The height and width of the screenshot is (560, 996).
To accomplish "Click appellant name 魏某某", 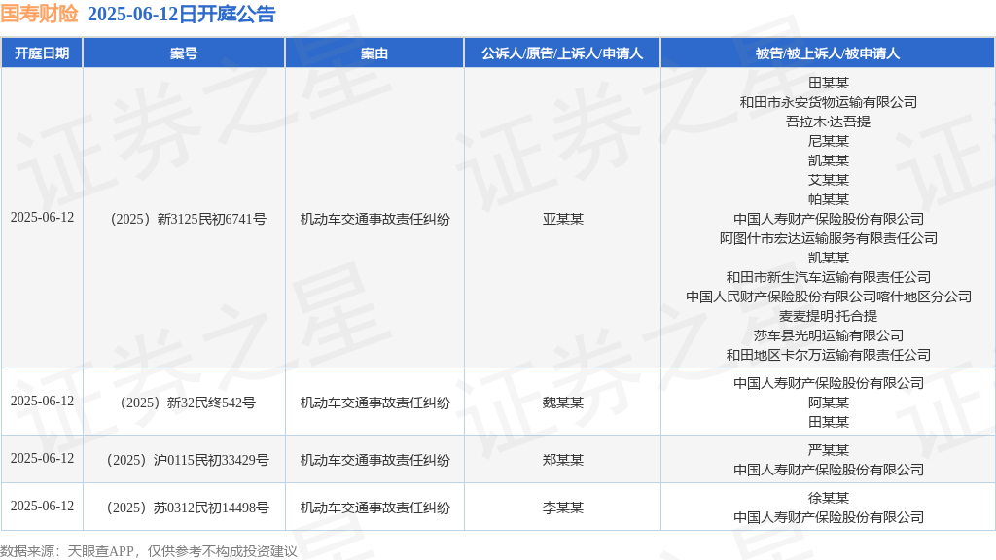I will pos(563,402).
